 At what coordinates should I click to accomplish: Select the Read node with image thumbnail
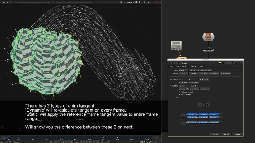point(208,37)
